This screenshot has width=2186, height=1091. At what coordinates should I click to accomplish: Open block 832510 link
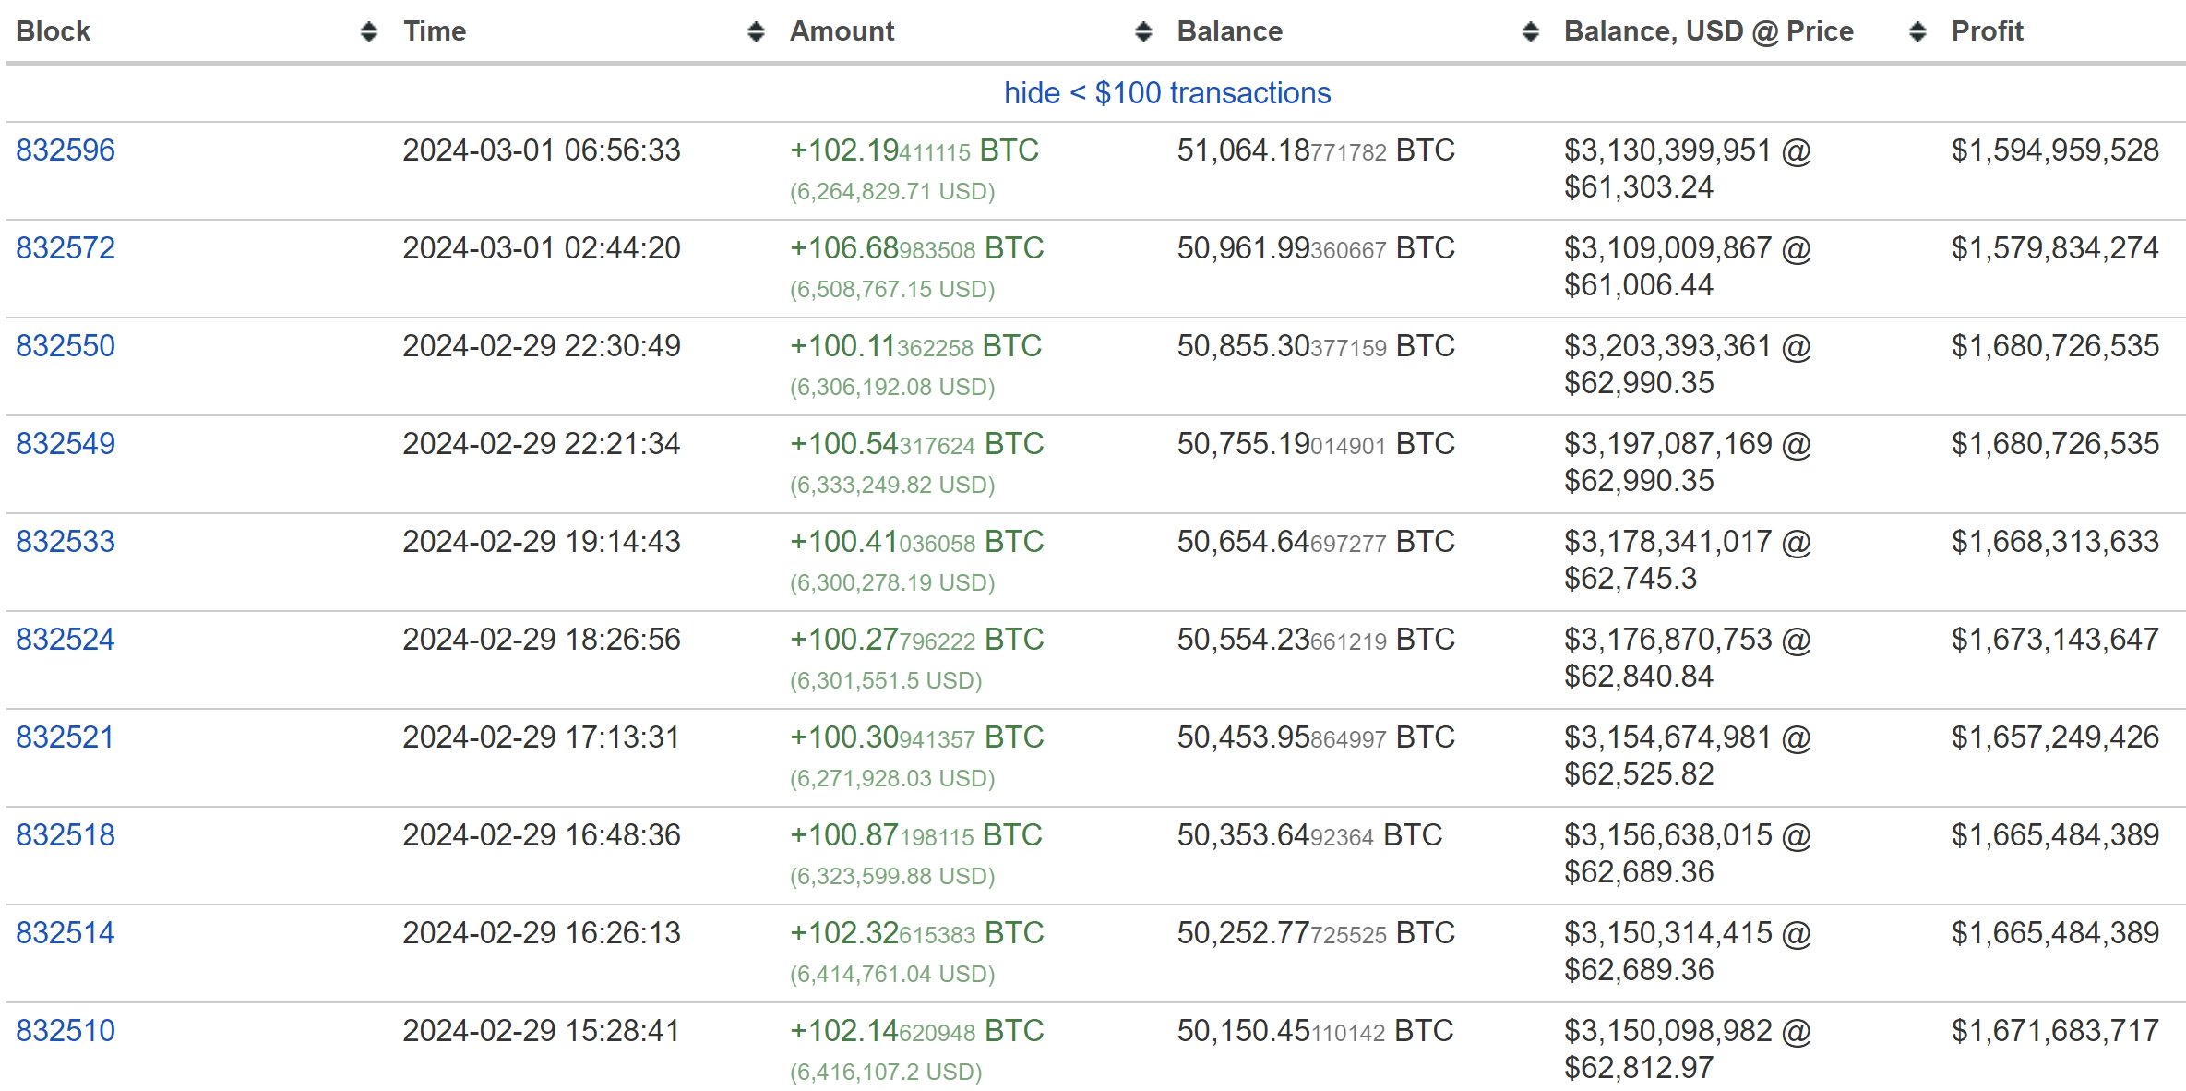click(66, 1031)
